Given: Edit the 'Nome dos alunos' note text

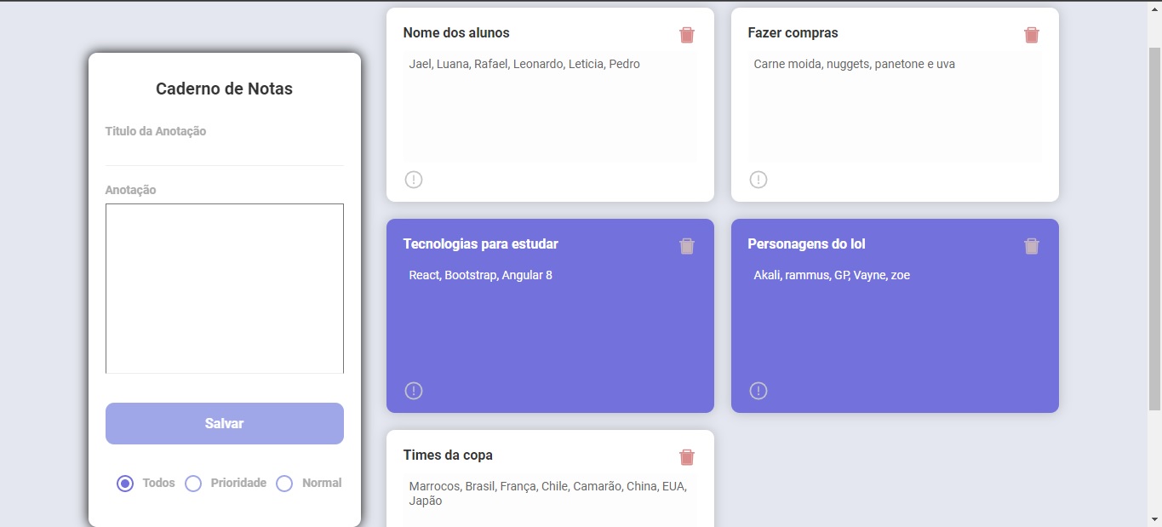Looking at the screenshot, I should [x=550, y=106].
